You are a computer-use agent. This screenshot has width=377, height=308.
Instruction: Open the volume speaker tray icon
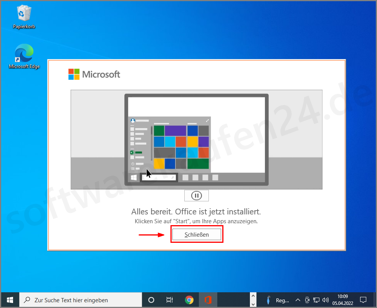coord(325,300)
